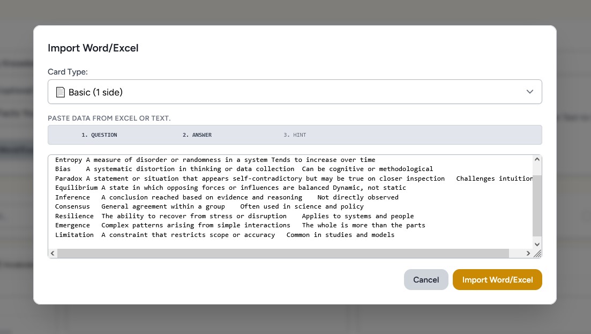Click the left arrow of the horizontal scrollbar

point(52,253)
